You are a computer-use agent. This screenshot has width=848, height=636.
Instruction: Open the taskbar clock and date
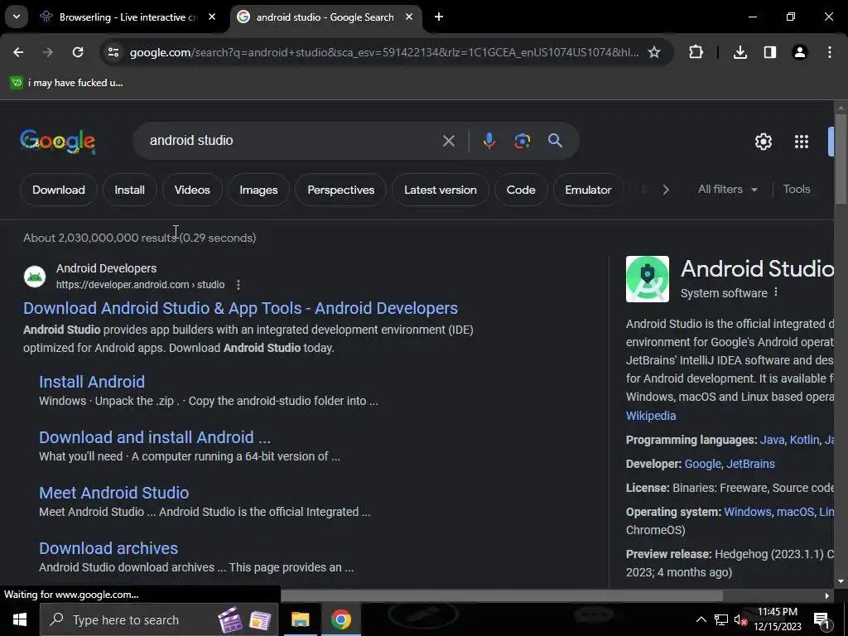tap(777, 619)
